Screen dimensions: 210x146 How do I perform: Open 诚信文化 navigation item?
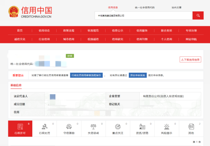(20, 39)
